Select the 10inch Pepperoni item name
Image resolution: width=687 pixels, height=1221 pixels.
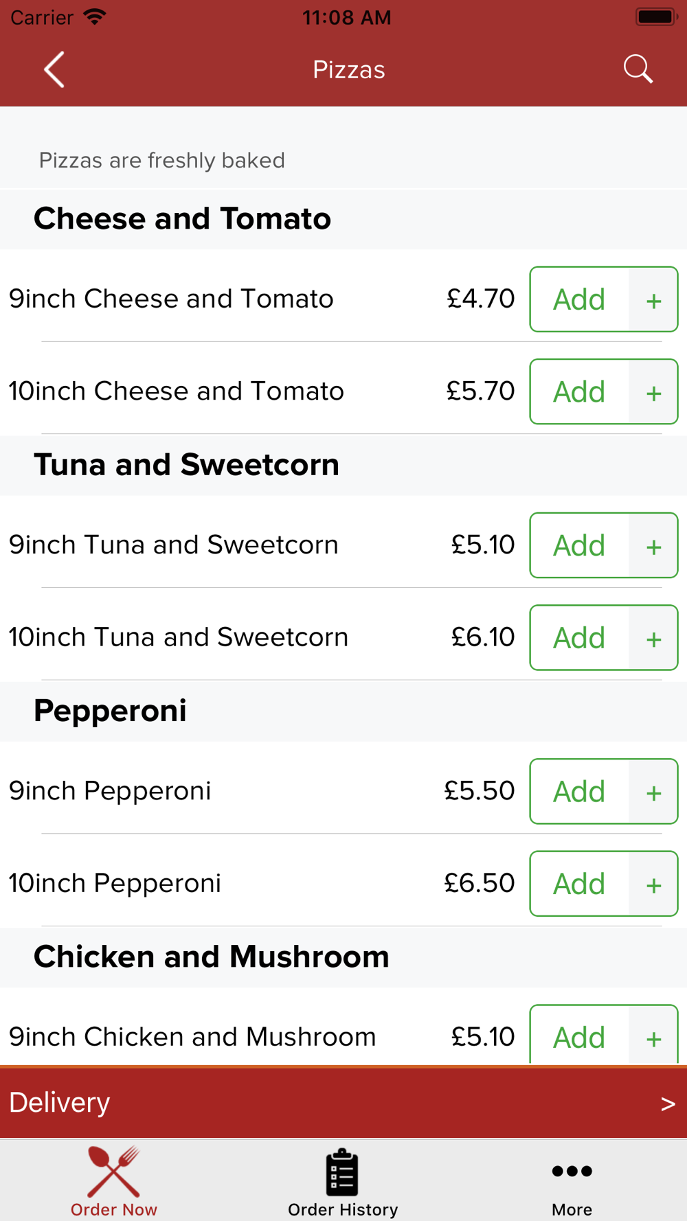point(115,883)
